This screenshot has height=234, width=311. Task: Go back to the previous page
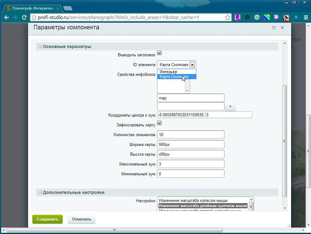pos(6,18)
